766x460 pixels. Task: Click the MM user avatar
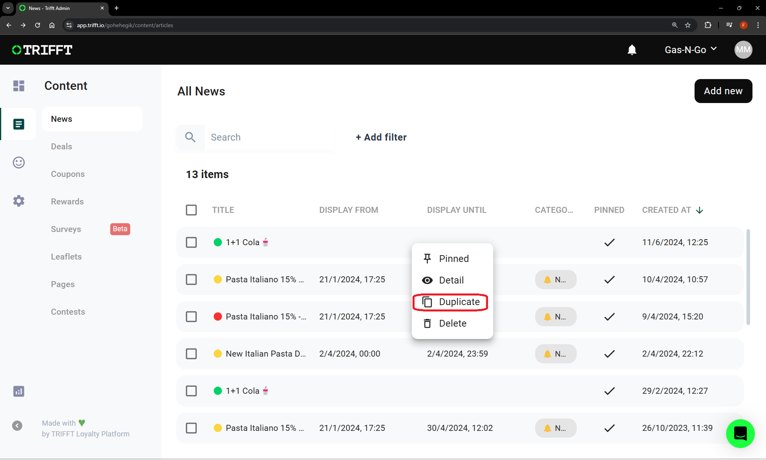point(743,50)
